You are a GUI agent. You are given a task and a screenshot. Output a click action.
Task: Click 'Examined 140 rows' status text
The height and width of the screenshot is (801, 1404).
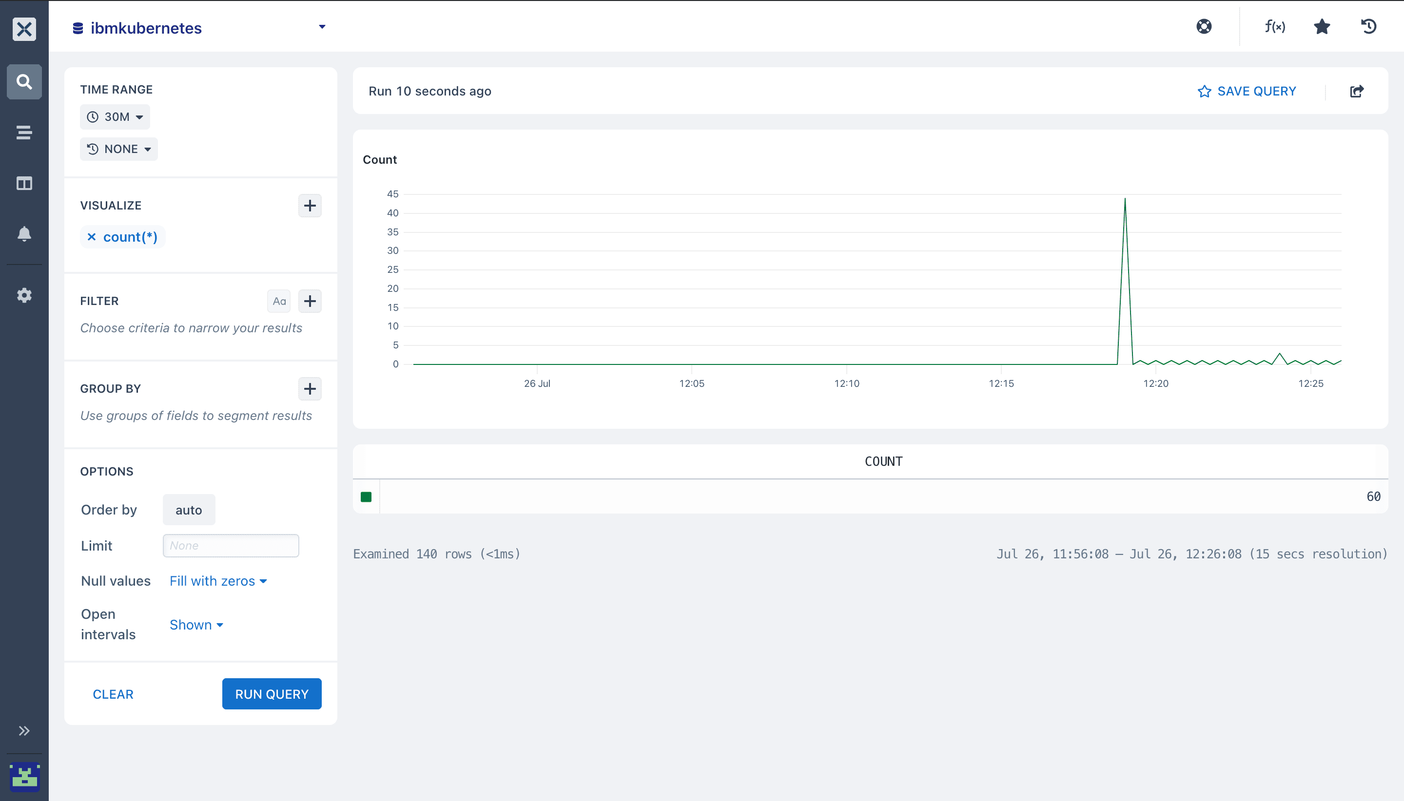tap(436, 554)
